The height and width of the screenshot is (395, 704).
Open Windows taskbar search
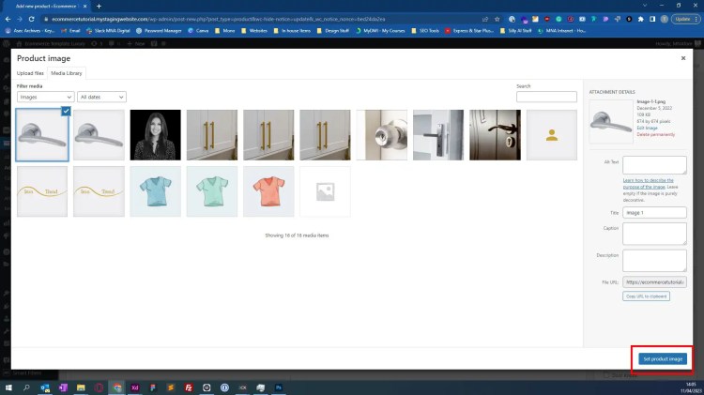26,387
